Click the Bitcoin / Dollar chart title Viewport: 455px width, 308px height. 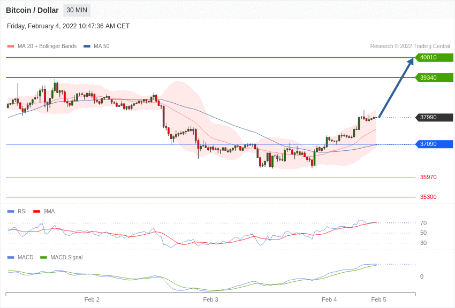[x=32, y=10]
